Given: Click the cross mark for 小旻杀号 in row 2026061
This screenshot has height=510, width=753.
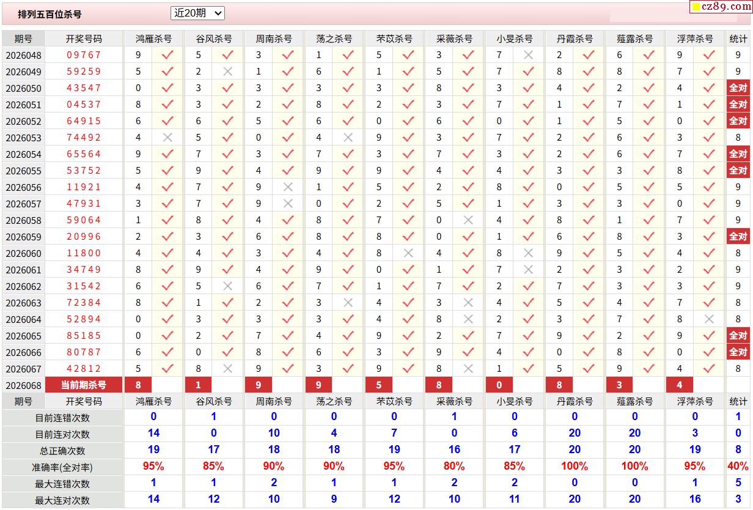Looking at the screenshot, I should (529, 269).
